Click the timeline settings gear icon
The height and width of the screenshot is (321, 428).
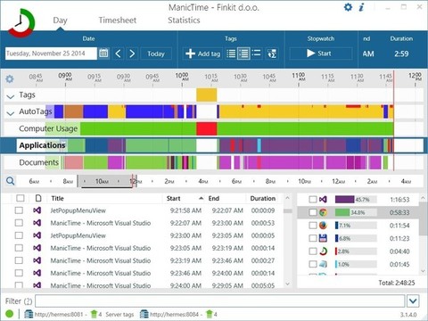click(10, 79)
